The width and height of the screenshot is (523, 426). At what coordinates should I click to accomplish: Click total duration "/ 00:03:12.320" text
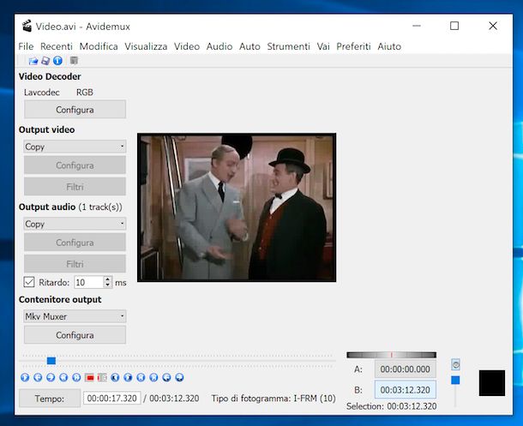click(171, 399)
